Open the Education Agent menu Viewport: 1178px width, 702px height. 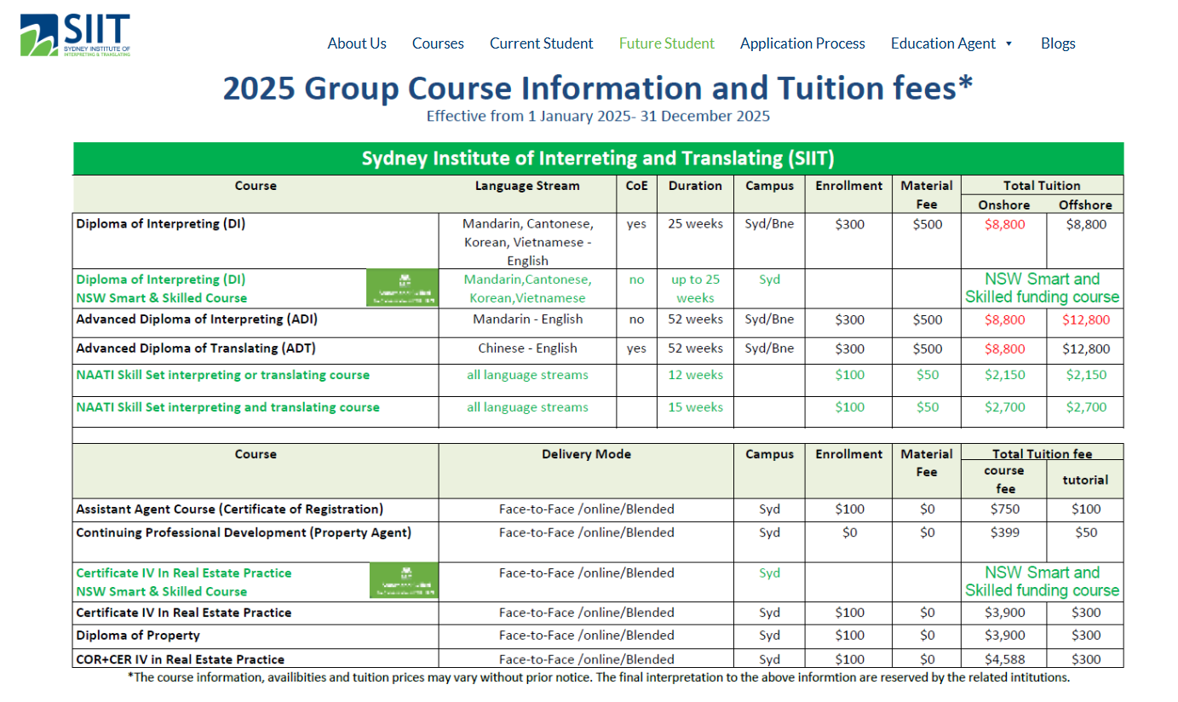[943, 43]
